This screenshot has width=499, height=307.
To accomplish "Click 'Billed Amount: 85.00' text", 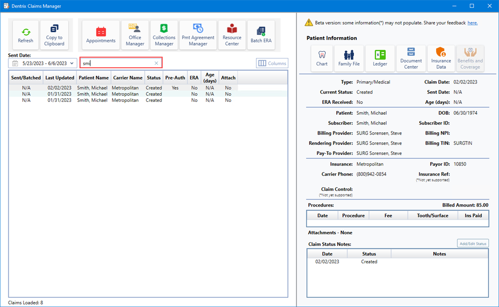I will 465,205.
